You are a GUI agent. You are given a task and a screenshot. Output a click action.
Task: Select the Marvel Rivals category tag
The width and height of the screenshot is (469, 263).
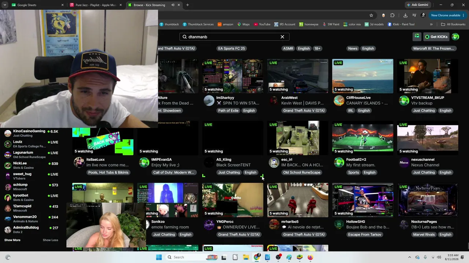point(424,235)
